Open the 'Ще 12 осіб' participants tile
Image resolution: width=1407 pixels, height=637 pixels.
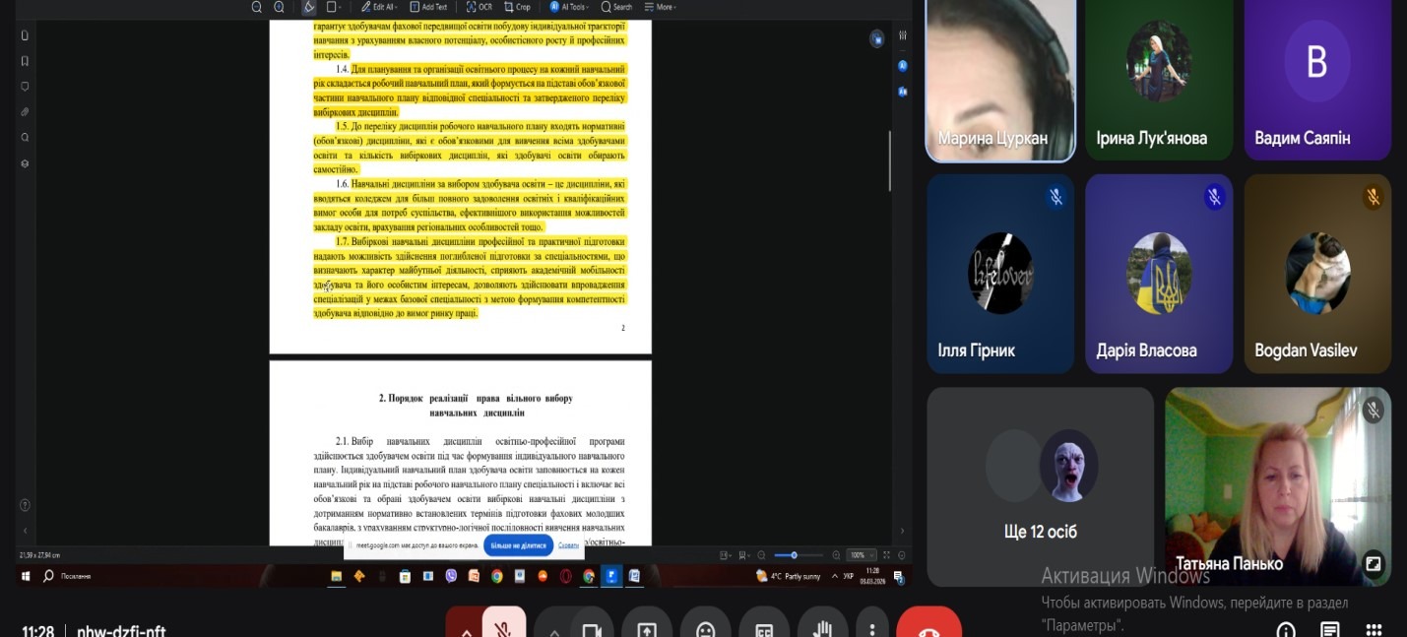pos(1040,486)
